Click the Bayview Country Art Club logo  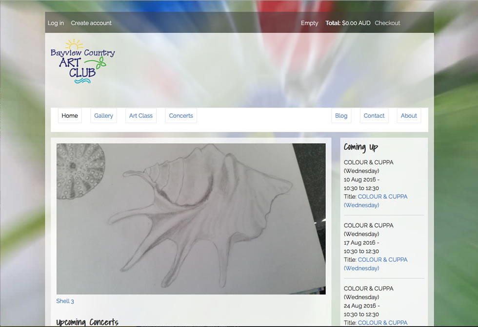point(82,61)
